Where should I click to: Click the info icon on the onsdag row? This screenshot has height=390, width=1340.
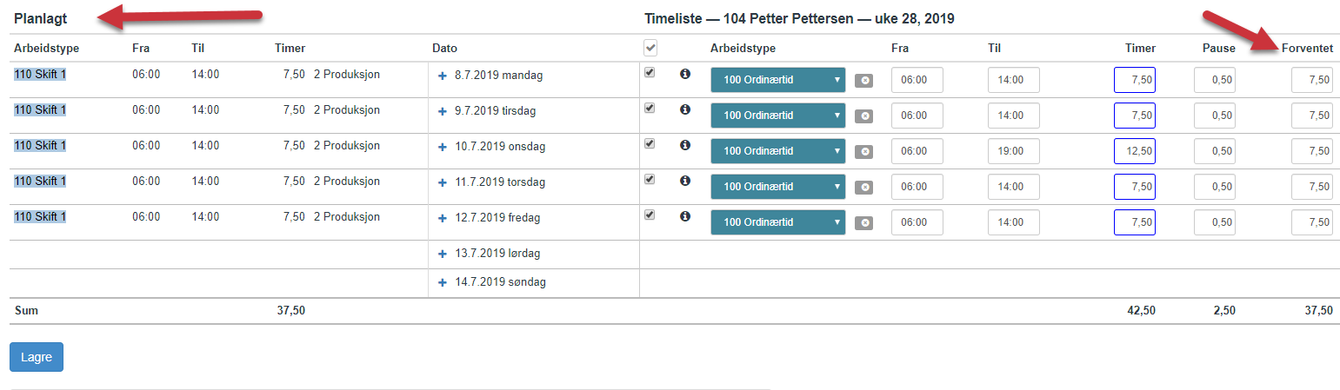click(x=684, y=146)
